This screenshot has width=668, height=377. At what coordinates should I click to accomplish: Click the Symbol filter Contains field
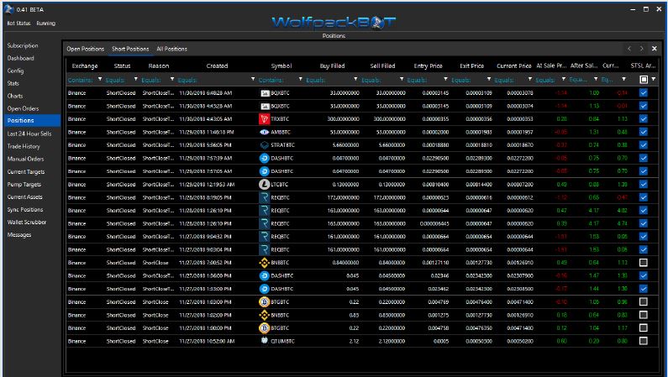tap(277, 80)
